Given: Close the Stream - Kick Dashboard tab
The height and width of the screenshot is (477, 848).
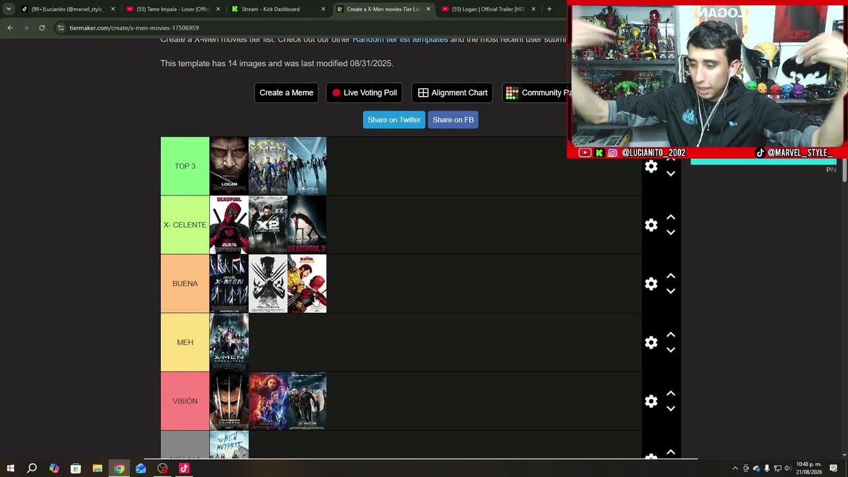Looking at the screenshot, I should pos(323,9).
